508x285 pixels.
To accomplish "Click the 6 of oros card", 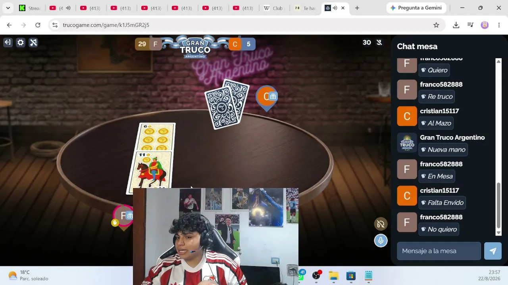I will [x=156, y=137].
